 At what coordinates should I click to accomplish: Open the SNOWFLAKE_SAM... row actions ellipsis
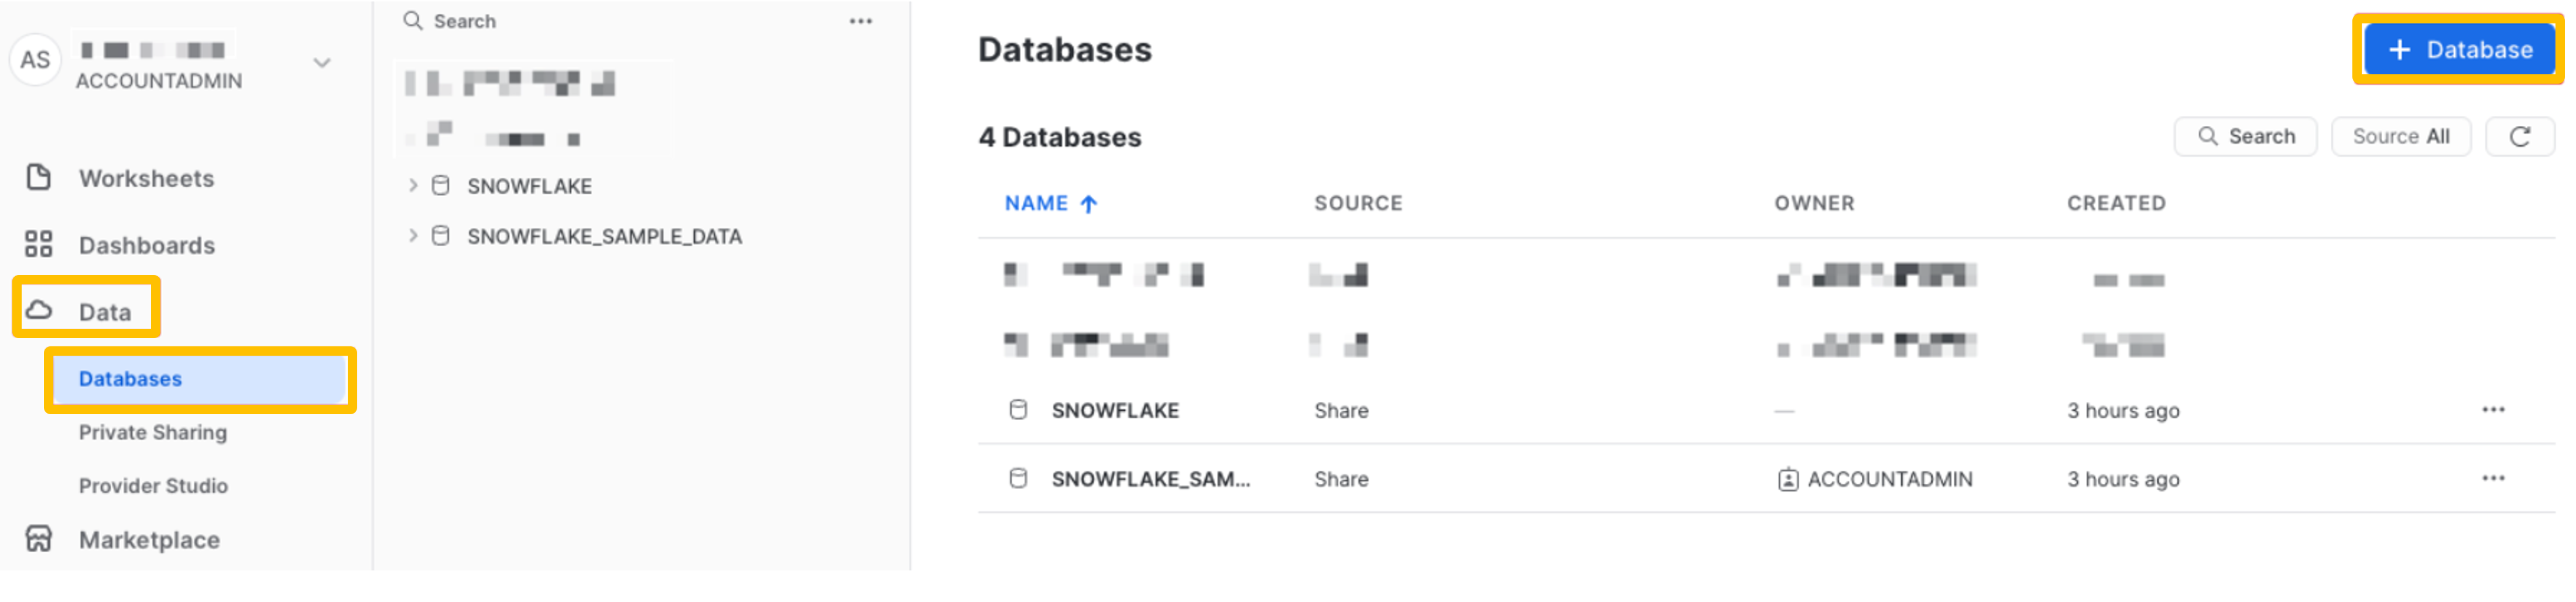point(2493,479)
